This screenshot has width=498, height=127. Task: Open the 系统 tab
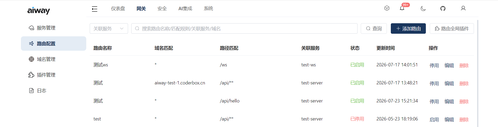[208, 9]
